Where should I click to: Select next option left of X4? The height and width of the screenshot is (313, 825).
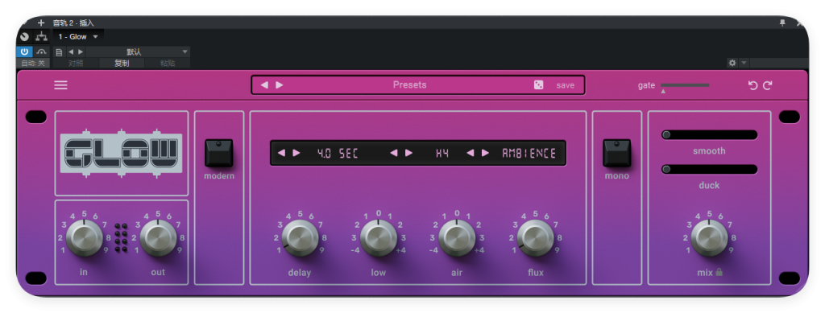coord(408,153)
